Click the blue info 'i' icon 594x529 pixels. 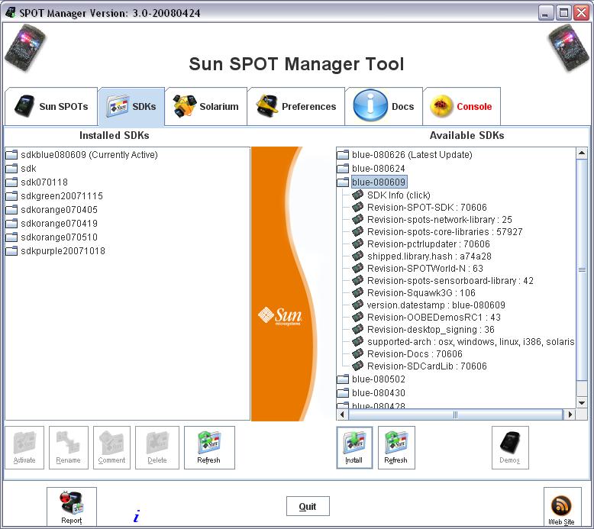[136, 517]
